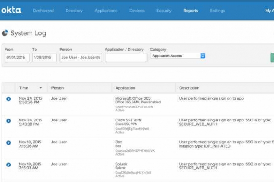
Task: Open the Dashboard menu
Action: 43,11
